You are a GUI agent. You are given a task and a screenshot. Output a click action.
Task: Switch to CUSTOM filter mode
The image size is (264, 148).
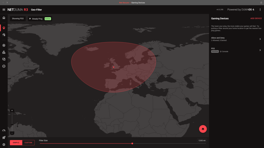[x=28, y=142]
